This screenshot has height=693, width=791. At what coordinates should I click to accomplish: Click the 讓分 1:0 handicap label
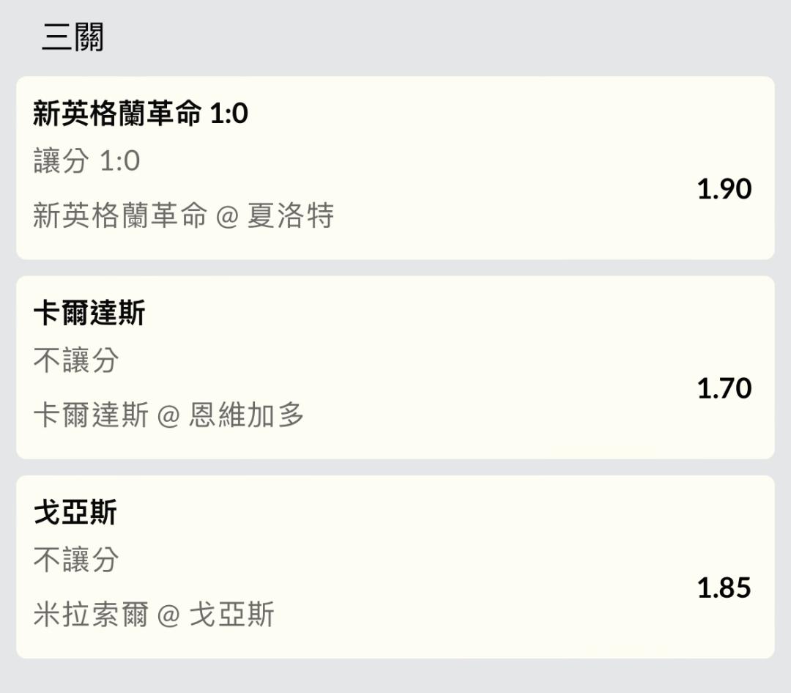pos(86,160)
